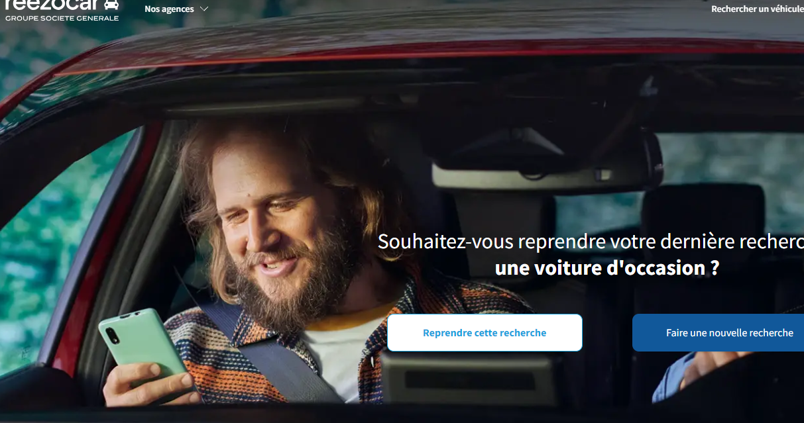Click the car icon beside reezocar
The image size is (804, 423).
point(111,4)
